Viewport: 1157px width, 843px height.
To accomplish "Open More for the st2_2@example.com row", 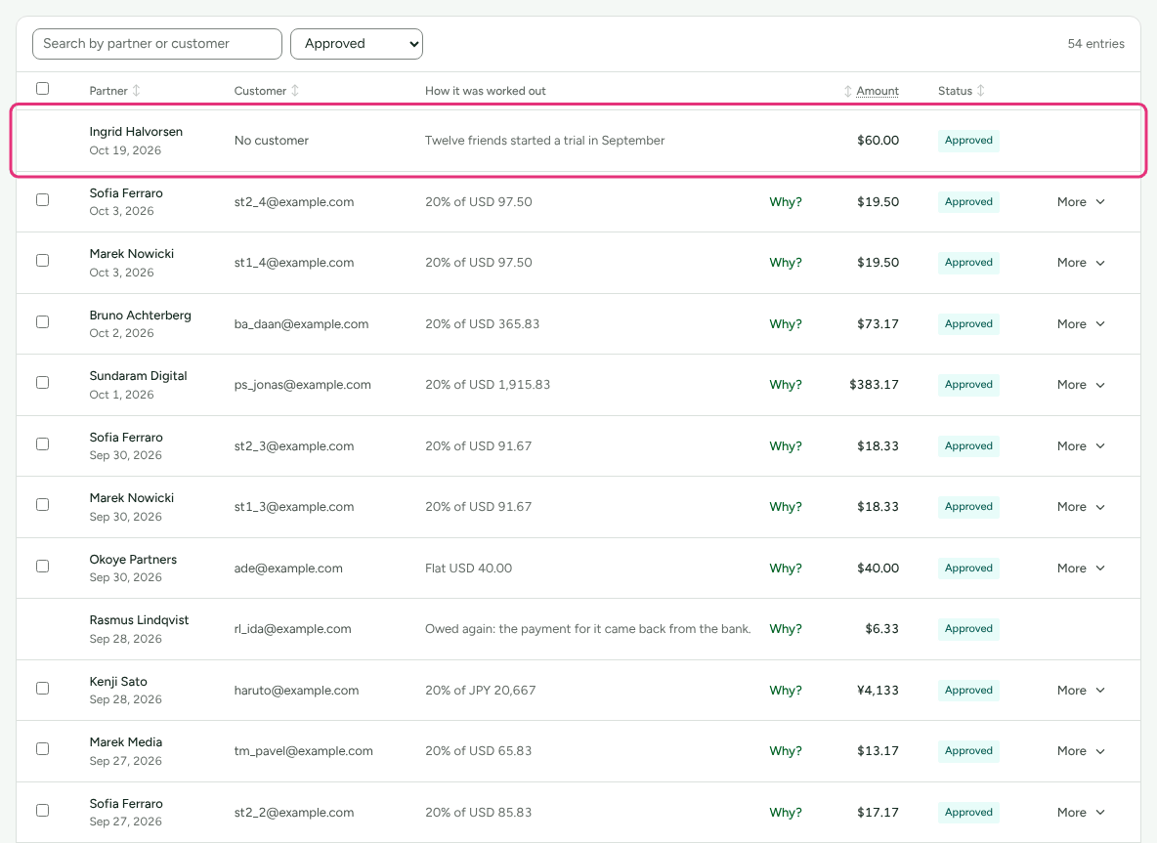I will tap(1081, 812).
